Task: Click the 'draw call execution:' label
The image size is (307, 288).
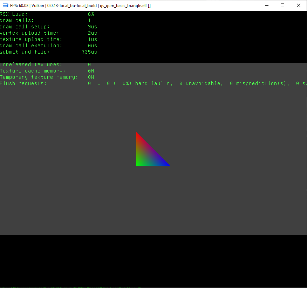Action: coord(31,46)
